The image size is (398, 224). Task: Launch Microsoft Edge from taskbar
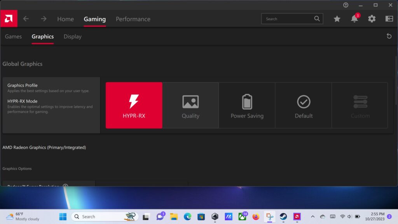tap(188, 217)
